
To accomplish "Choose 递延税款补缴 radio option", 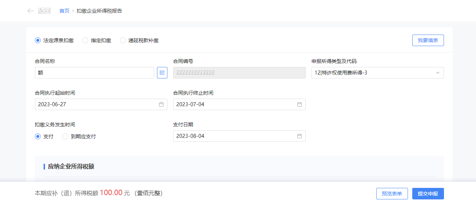I will pyautogui.click(x=123, y=41).
